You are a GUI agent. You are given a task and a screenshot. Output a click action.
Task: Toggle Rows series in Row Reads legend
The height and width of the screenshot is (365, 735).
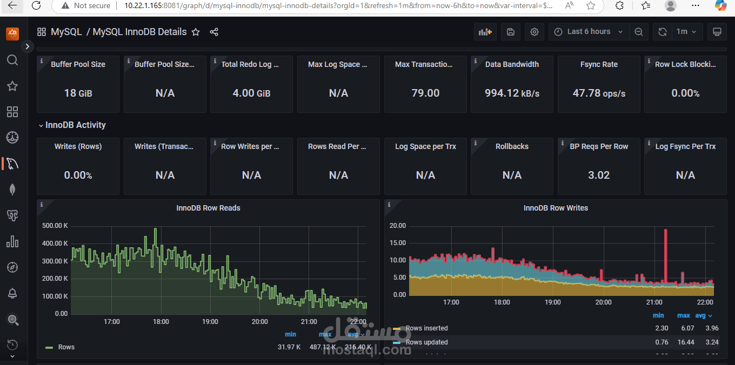tap(66, 347)
